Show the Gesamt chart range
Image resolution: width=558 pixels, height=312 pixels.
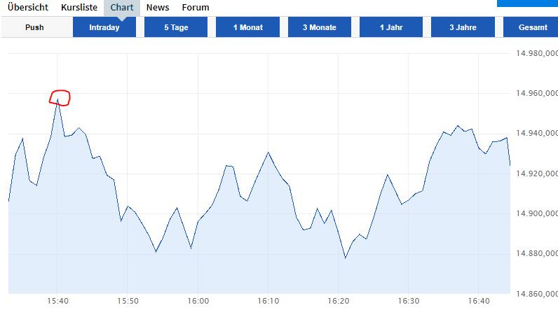531,27
